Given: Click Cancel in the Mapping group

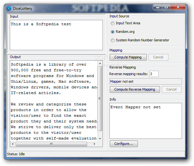Looking at the screenshot, I should [158, 57].
